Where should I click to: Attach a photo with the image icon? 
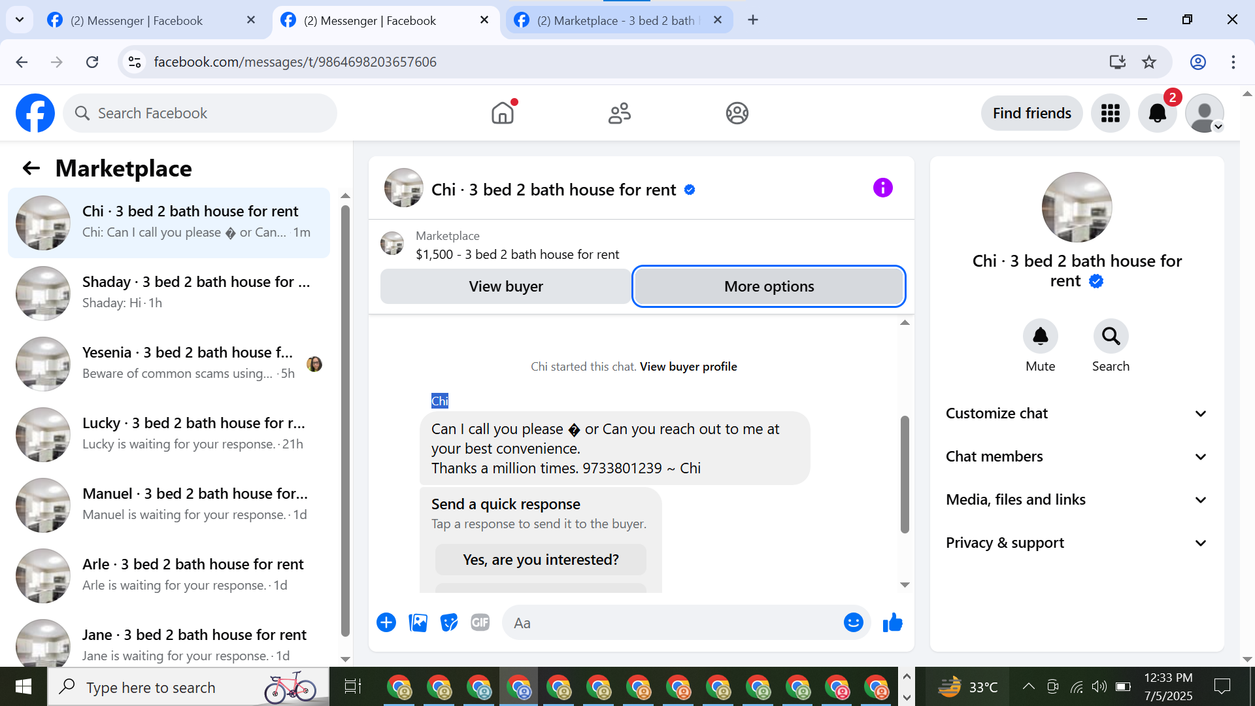tap(418, 623)
